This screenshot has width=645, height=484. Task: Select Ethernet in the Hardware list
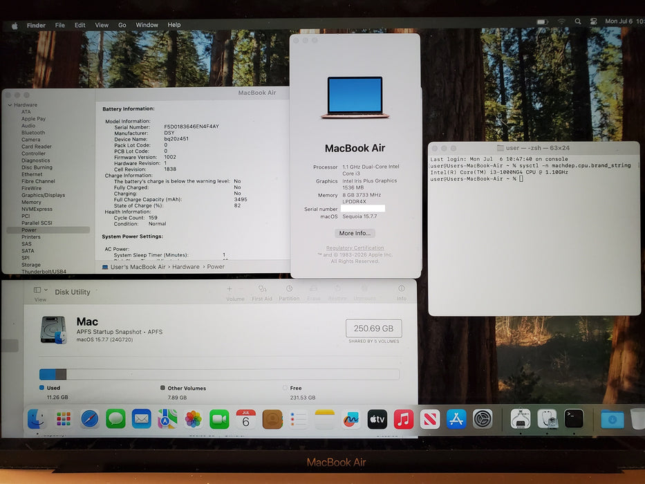(x=32, y=174)
